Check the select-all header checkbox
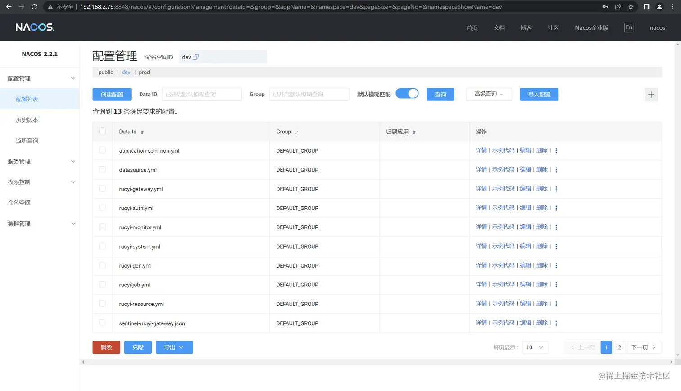Screen dimensions: 681x391 coord(102,131)
